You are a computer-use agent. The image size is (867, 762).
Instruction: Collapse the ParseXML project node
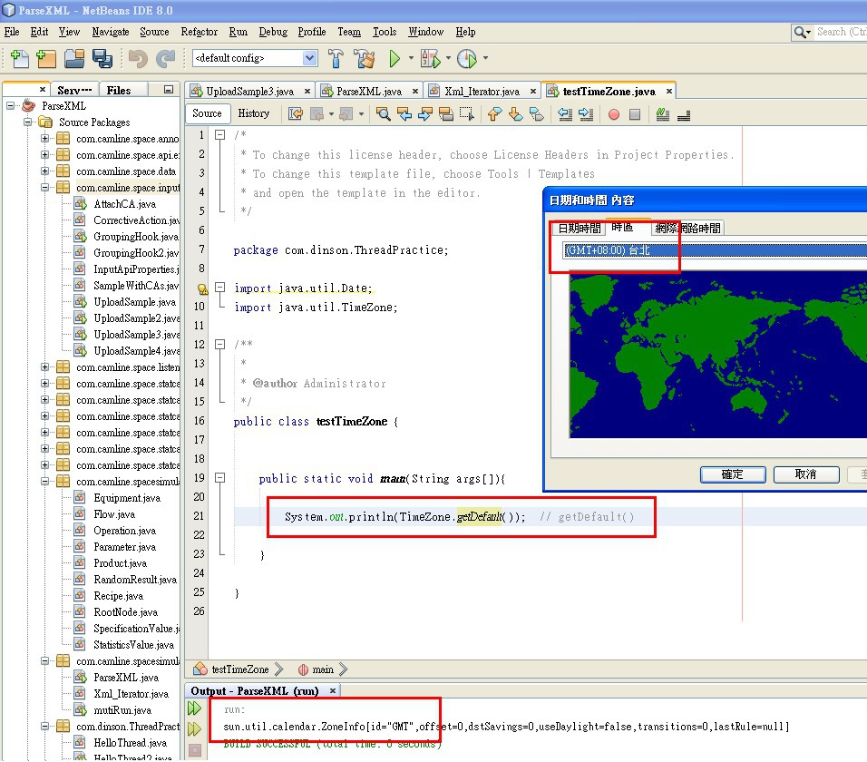point(11,105)
